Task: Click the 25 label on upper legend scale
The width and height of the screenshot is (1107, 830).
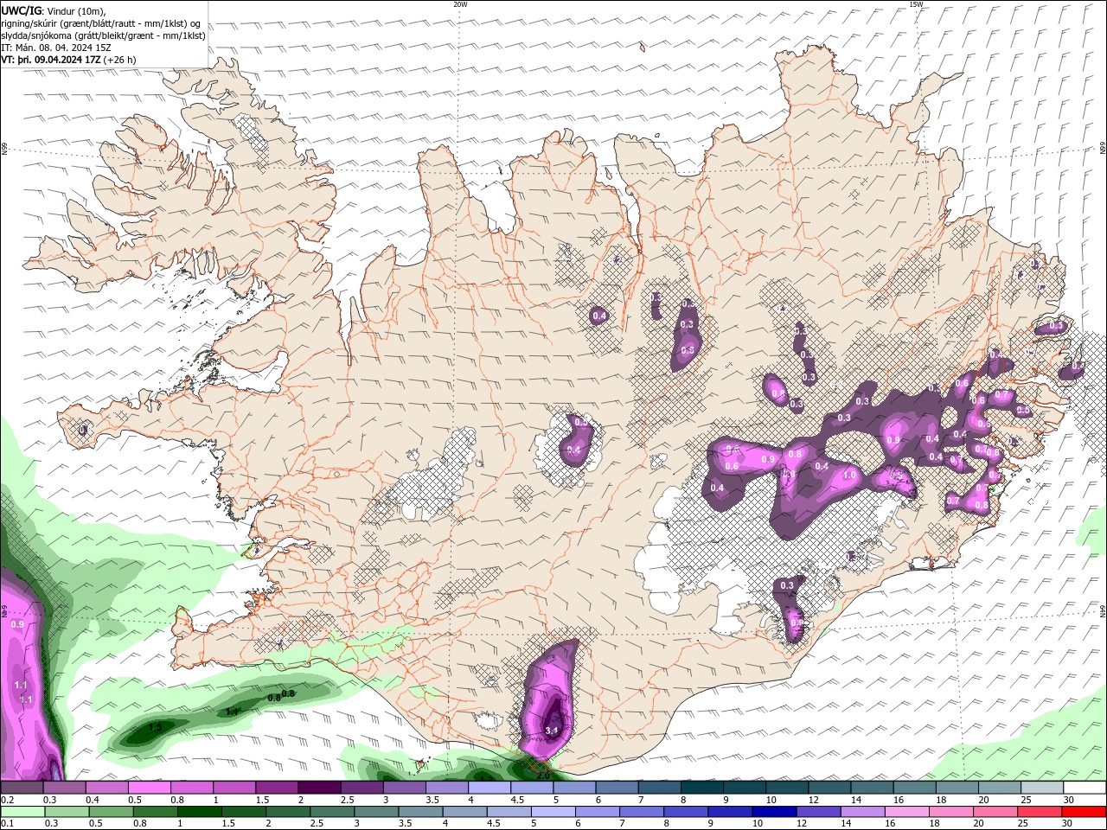Action: (x=1027, y=800)
